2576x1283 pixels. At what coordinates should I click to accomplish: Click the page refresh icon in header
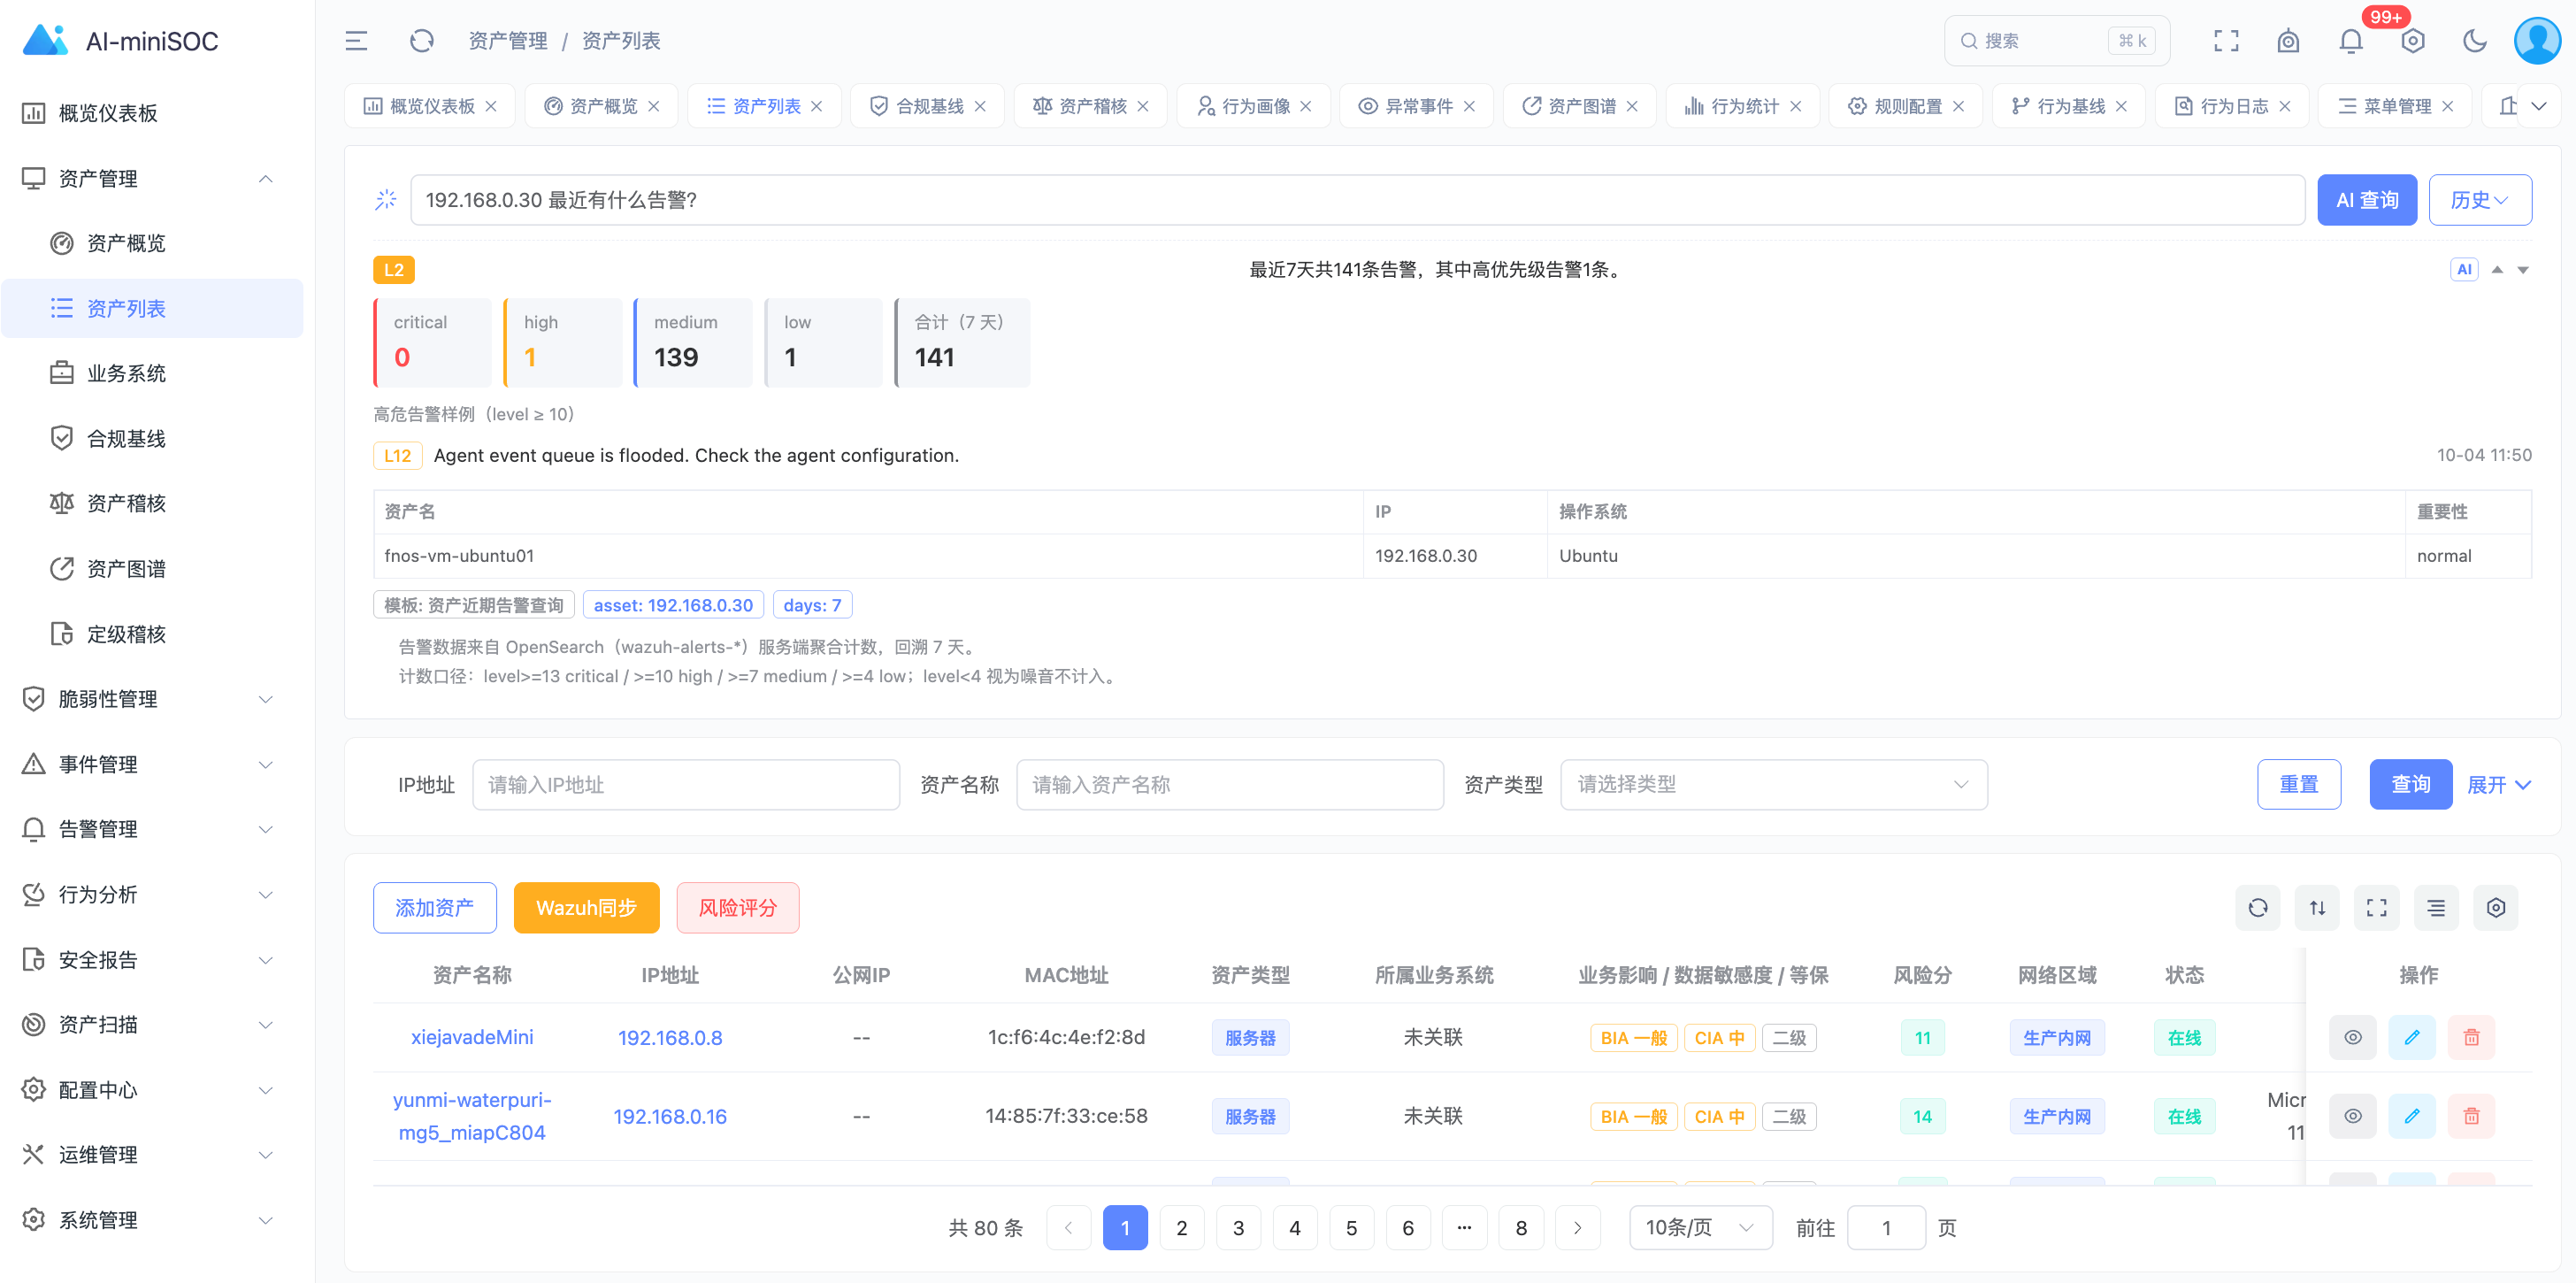click(x=421, y=41)
